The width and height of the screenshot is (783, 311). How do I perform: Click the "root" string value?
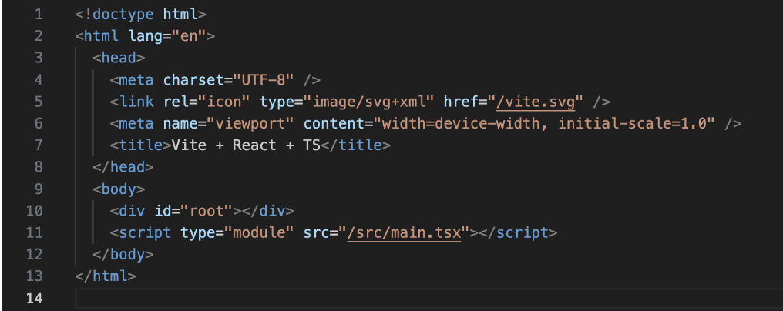(207, 211)
